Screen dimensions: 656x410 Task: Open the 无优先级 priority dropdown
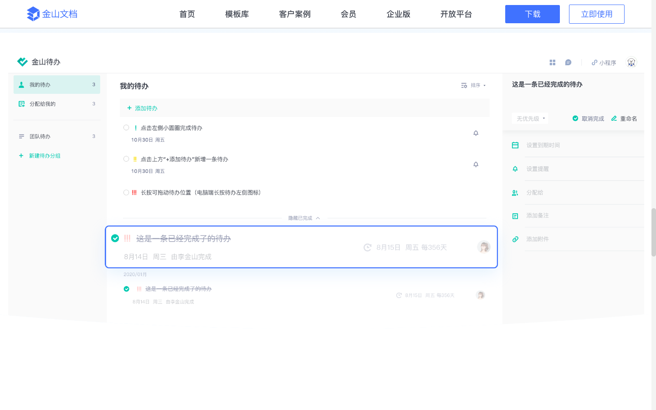tap(530, 118)
